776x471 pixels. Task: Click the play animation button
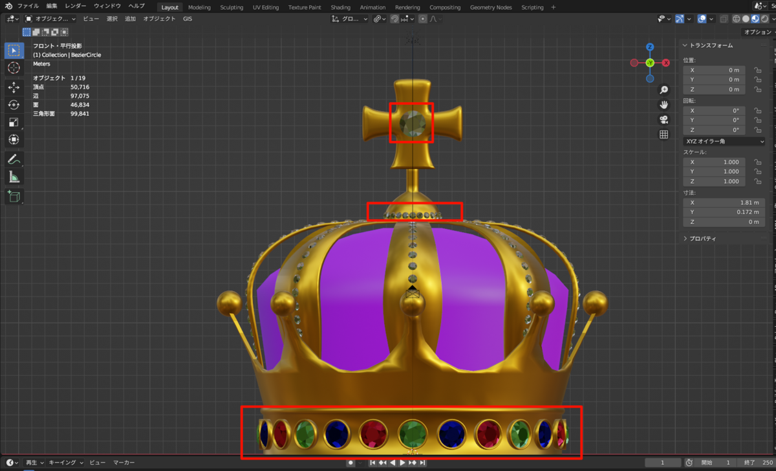coord(402,463)
